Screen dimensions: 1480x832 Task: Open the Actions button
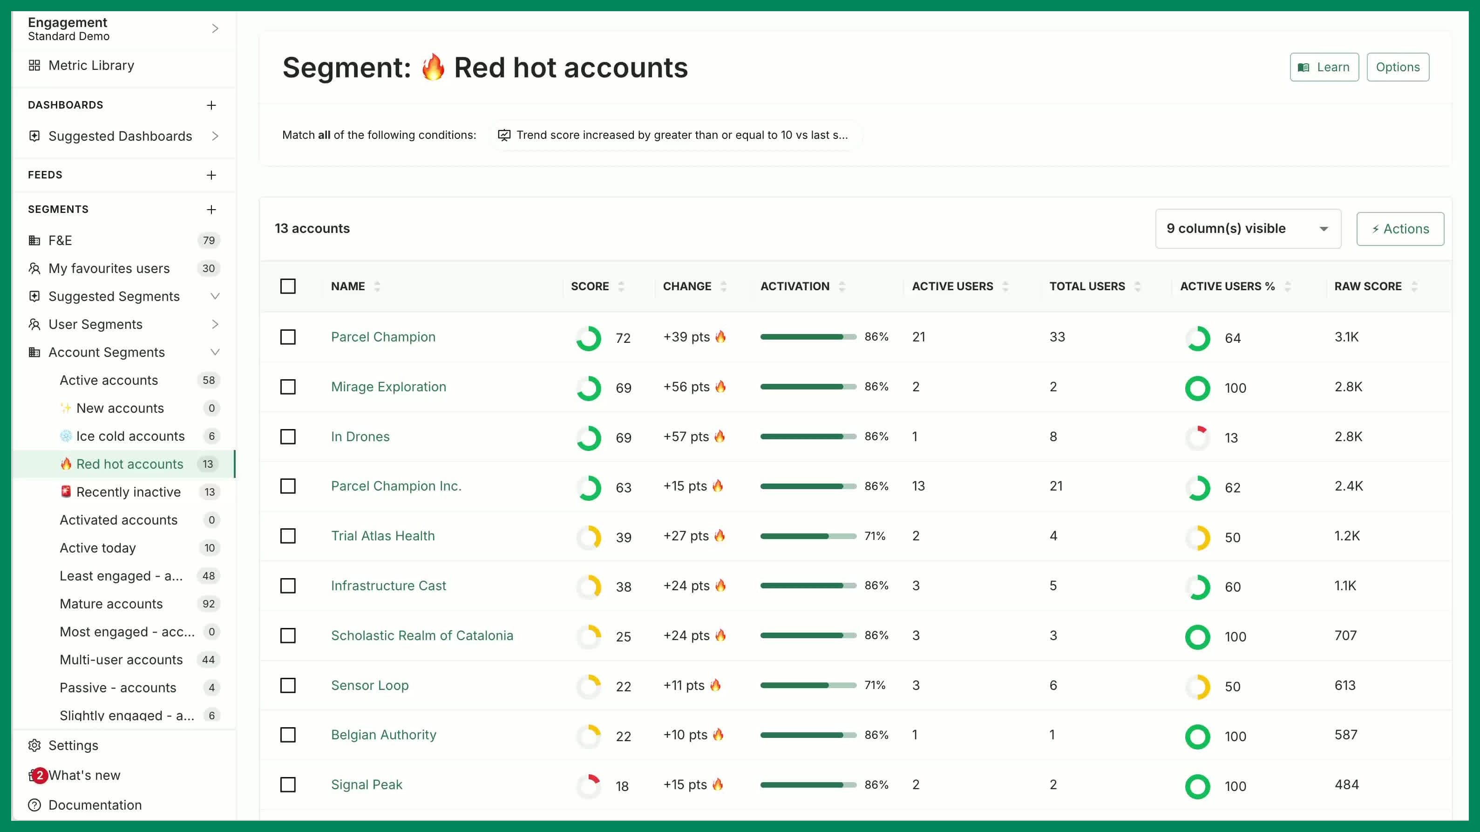click(x=1400, y=229)
